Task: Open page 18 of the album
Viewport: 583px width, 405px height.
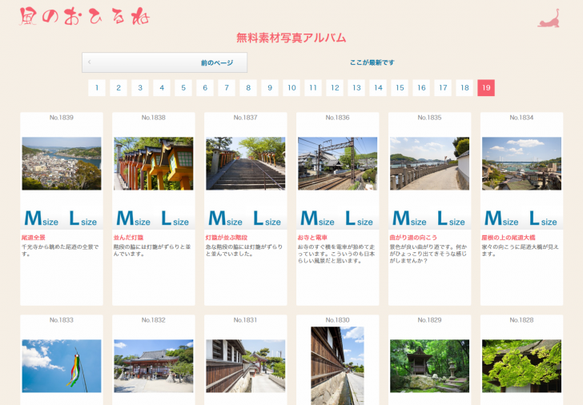Action: click(x=464, y=88)
